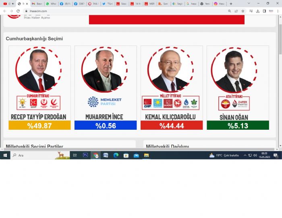The width and height of the screenshot is (282, 218).
Task: Open Microsoft Edge from the taskbar
Action: (116, 155)
